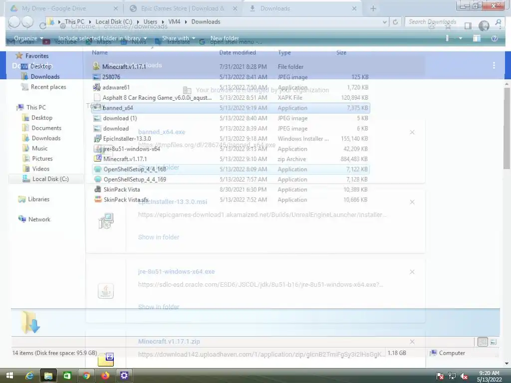The width and height of the screenshot is (511, 383).
Task: Switch to large icons view in status bar
Action: click(494, 342)
